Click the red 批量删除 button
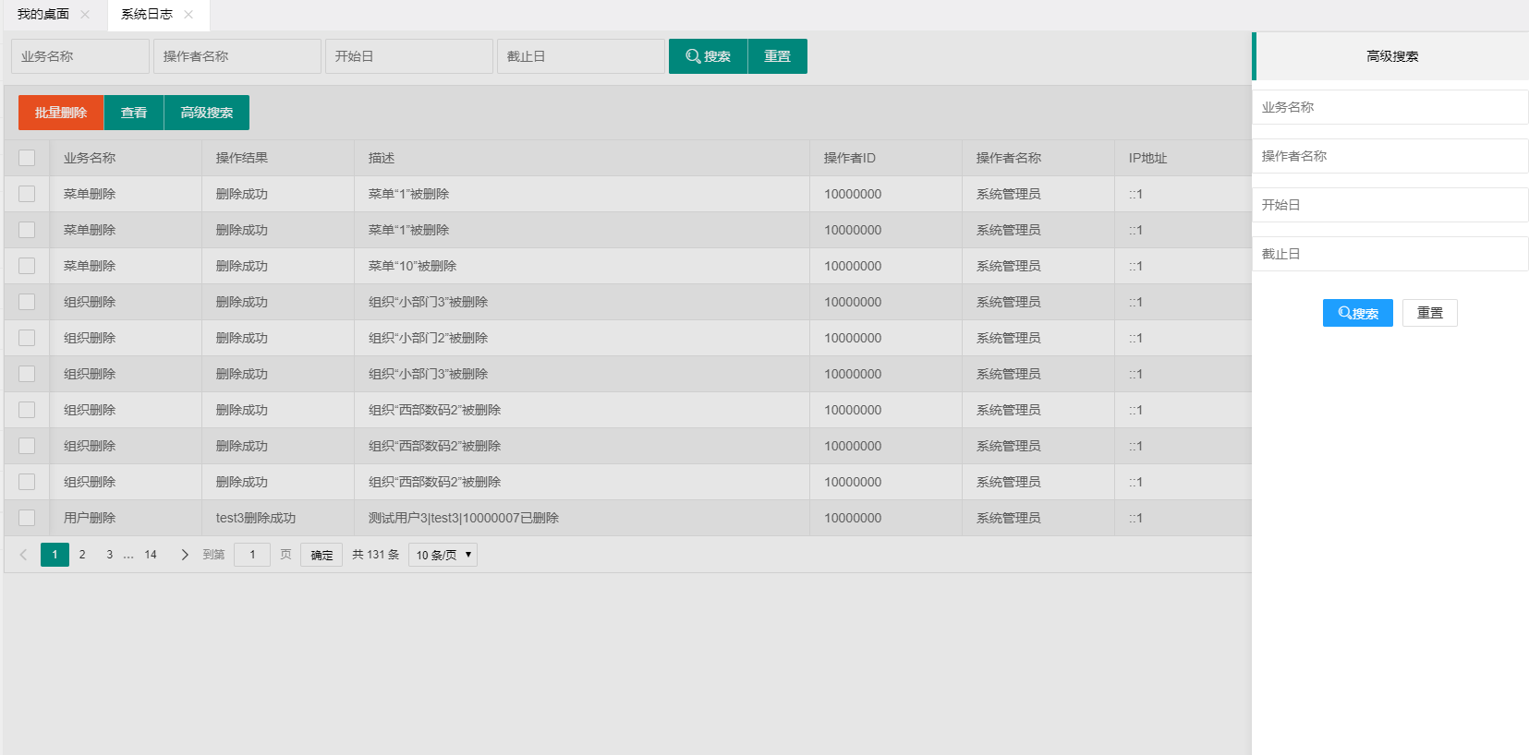Viewport: 1529px width, 755px height. click(61, 113)
